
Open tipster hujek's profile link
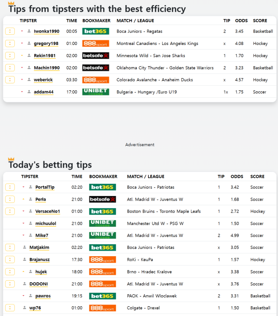(x=41, y=272)
